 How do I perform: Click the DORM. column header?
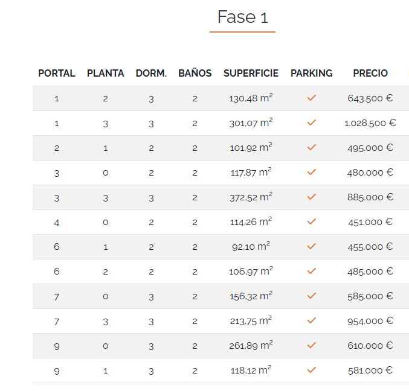151,73
